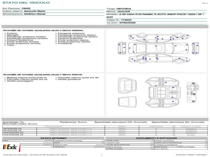The image size is (210, 157).
Task: Select the top-view car body diagram
Action: [159, 48]
